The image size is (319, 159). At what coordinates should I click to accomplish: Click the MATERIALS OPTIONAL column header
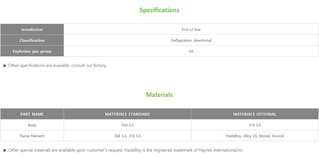[255, 114]
